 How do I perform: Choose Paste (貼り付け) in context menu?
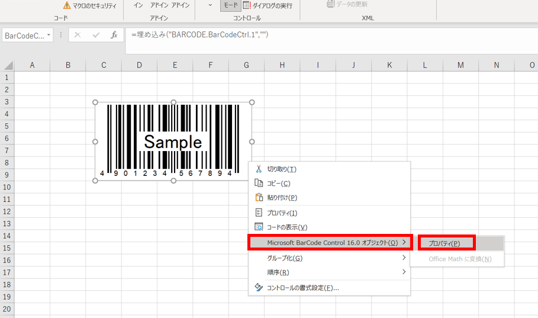[x=329, y=197]
